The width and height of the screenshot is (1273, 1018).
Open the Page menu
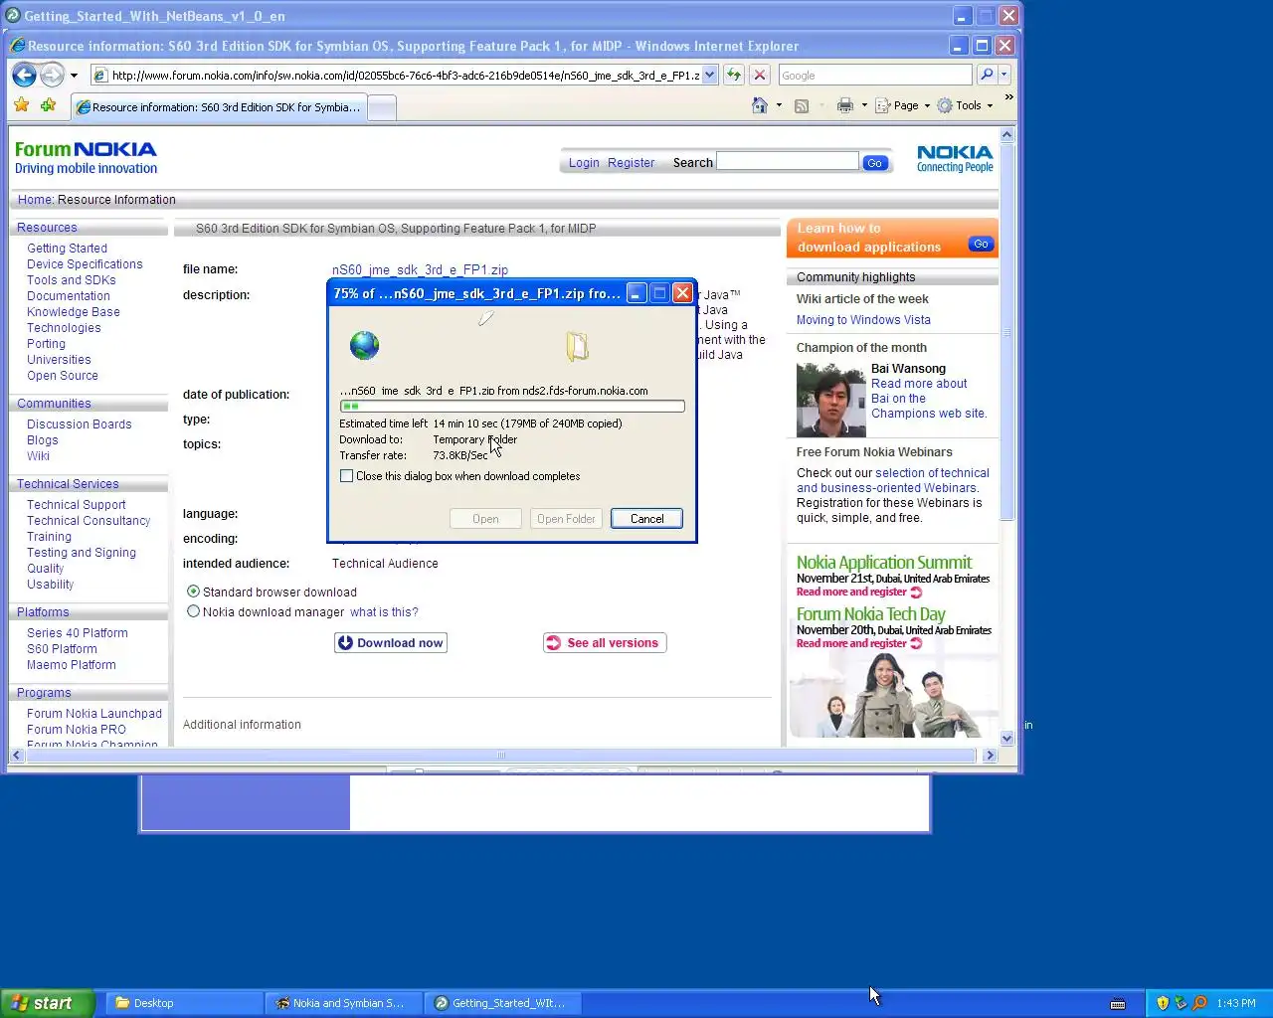[903, 105]
